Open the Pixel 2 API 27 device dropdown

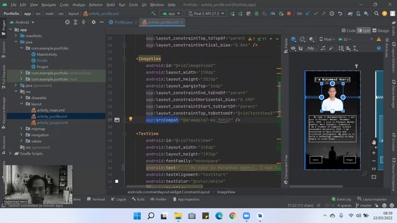pyautogui.click(x=207, y=14)
